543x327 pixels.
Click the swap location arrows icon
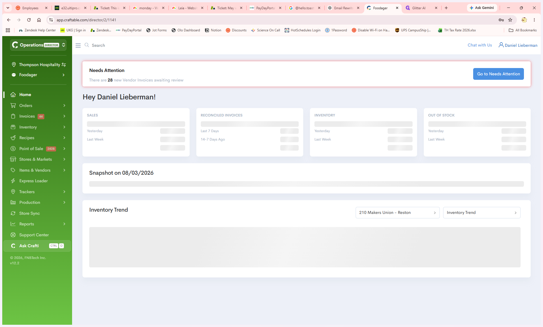(x=64, y=65)
